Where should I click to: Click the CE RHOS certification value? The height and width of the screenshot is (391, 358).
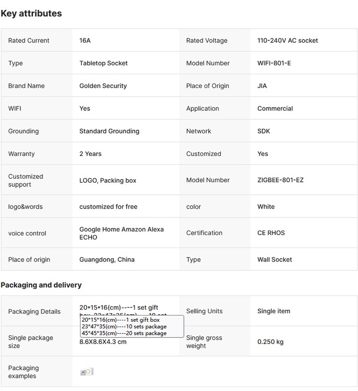[271, 233]
